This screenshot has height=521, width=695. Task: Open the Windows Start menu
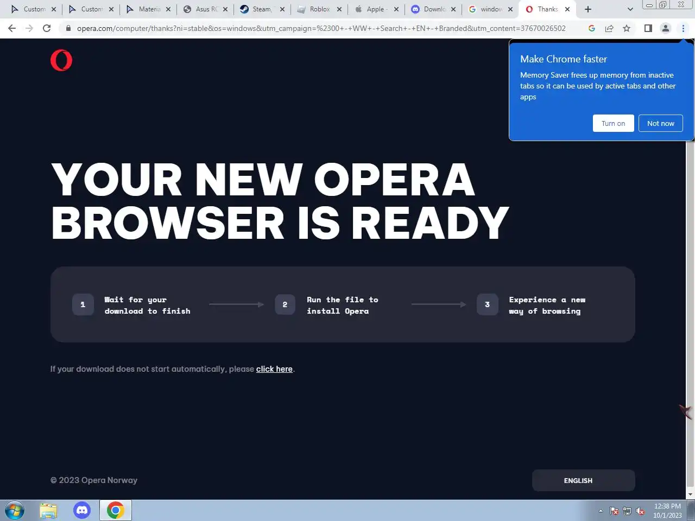click(x=14, y=511)
